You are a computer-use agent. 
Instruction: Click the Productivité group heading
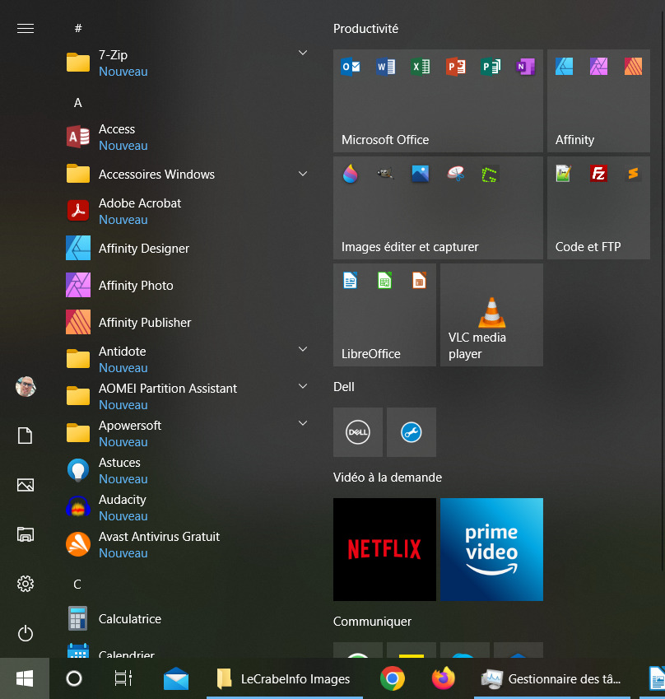(365, 29)
